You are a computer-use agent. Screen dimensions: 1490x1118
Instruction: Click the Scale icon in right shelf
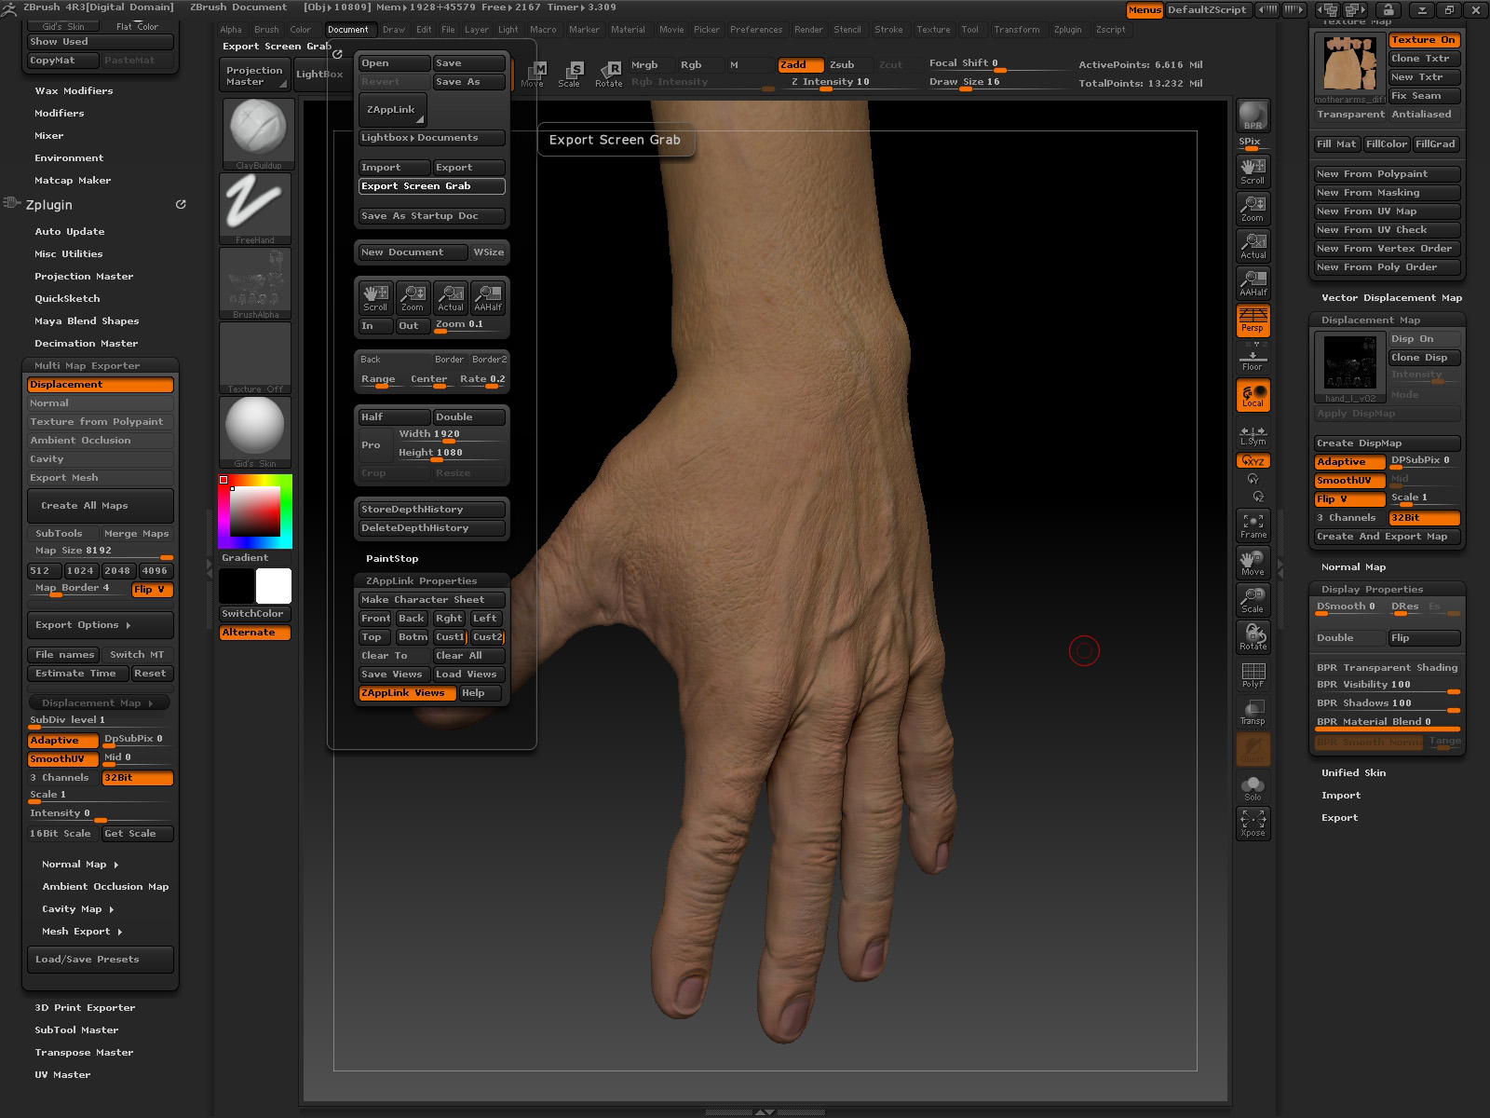tap(1253, 600)
